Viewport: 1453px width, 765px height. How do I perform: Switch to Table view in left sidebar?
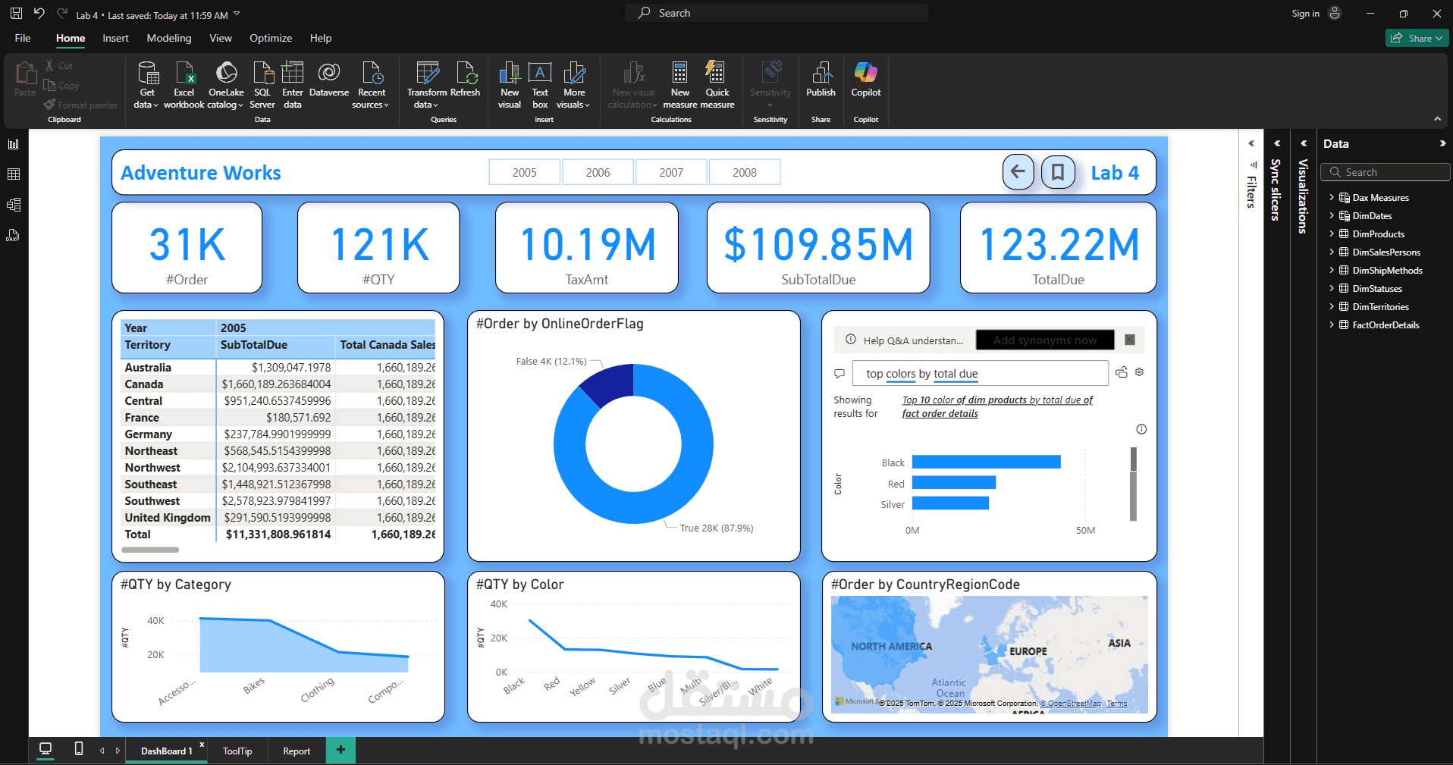click(14, 174)
